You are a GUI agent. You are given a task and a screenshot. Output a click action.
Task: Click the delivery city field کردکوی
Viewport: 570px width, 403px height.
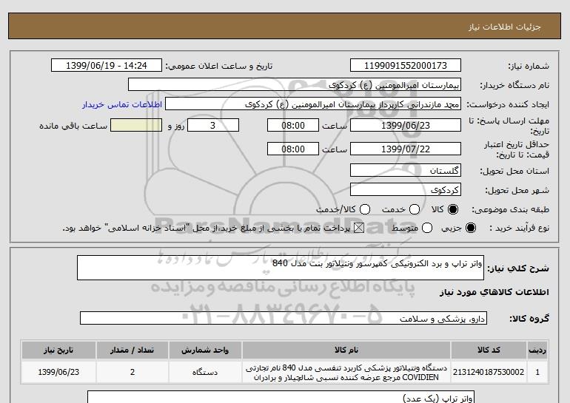click(x=406, y=189)
